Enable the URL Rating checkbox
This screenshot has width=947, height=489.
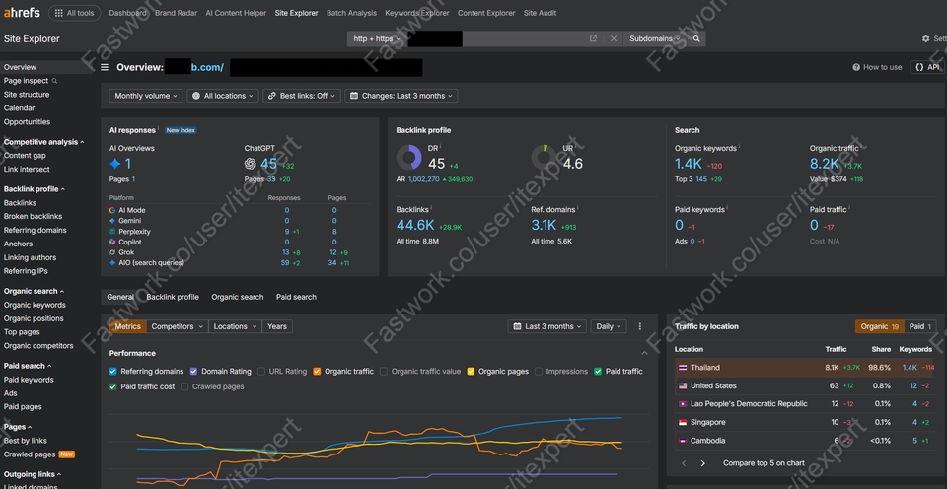261,372
